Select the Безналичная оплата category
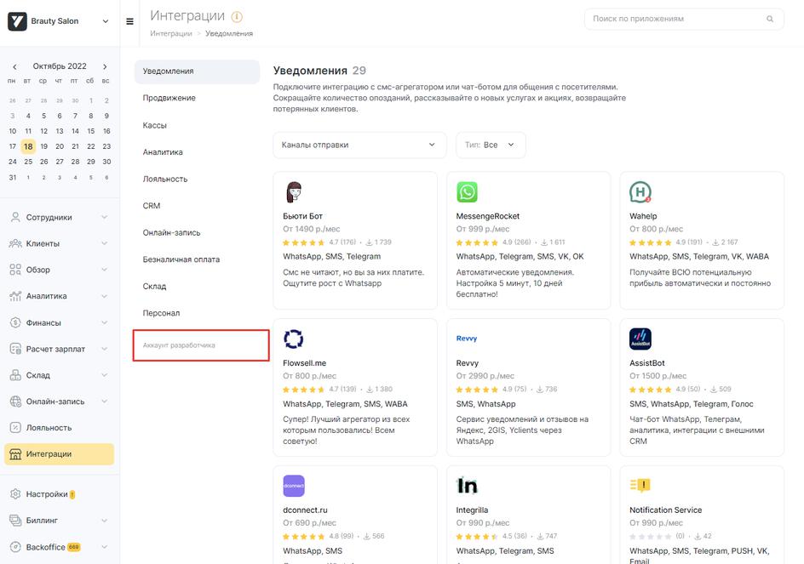The width and height of the screenshot is (804, 564). tap(181, 259)
